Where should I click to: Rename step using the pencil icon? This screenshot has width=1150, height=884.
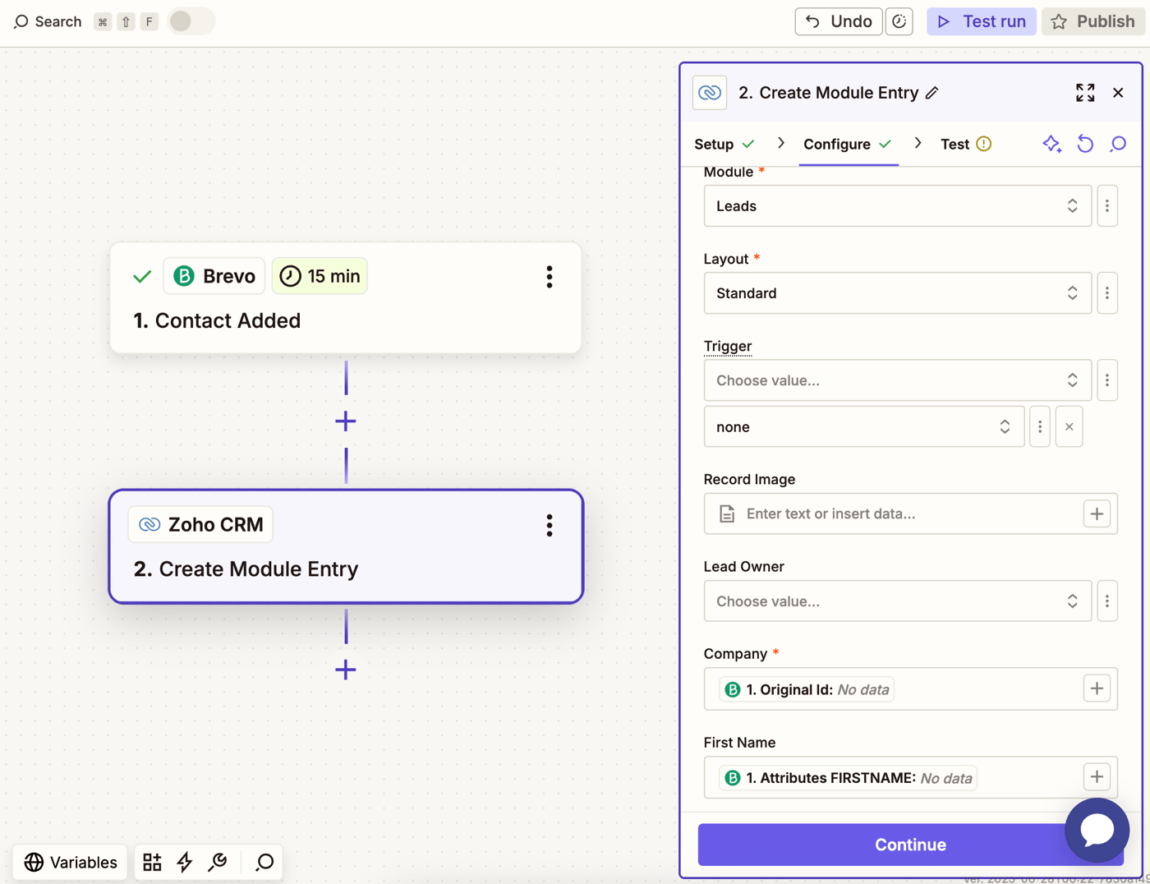point(932,93)
